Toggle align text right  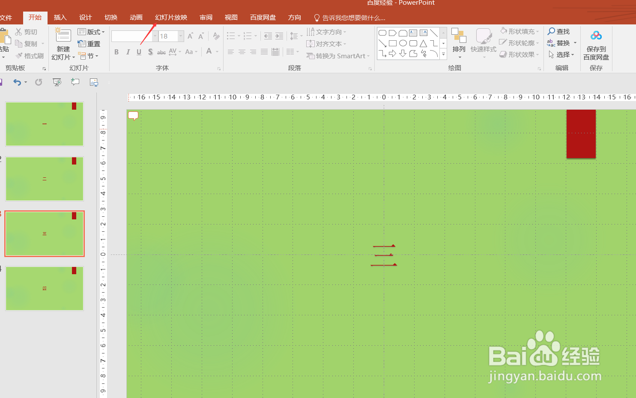pos(253,52)
